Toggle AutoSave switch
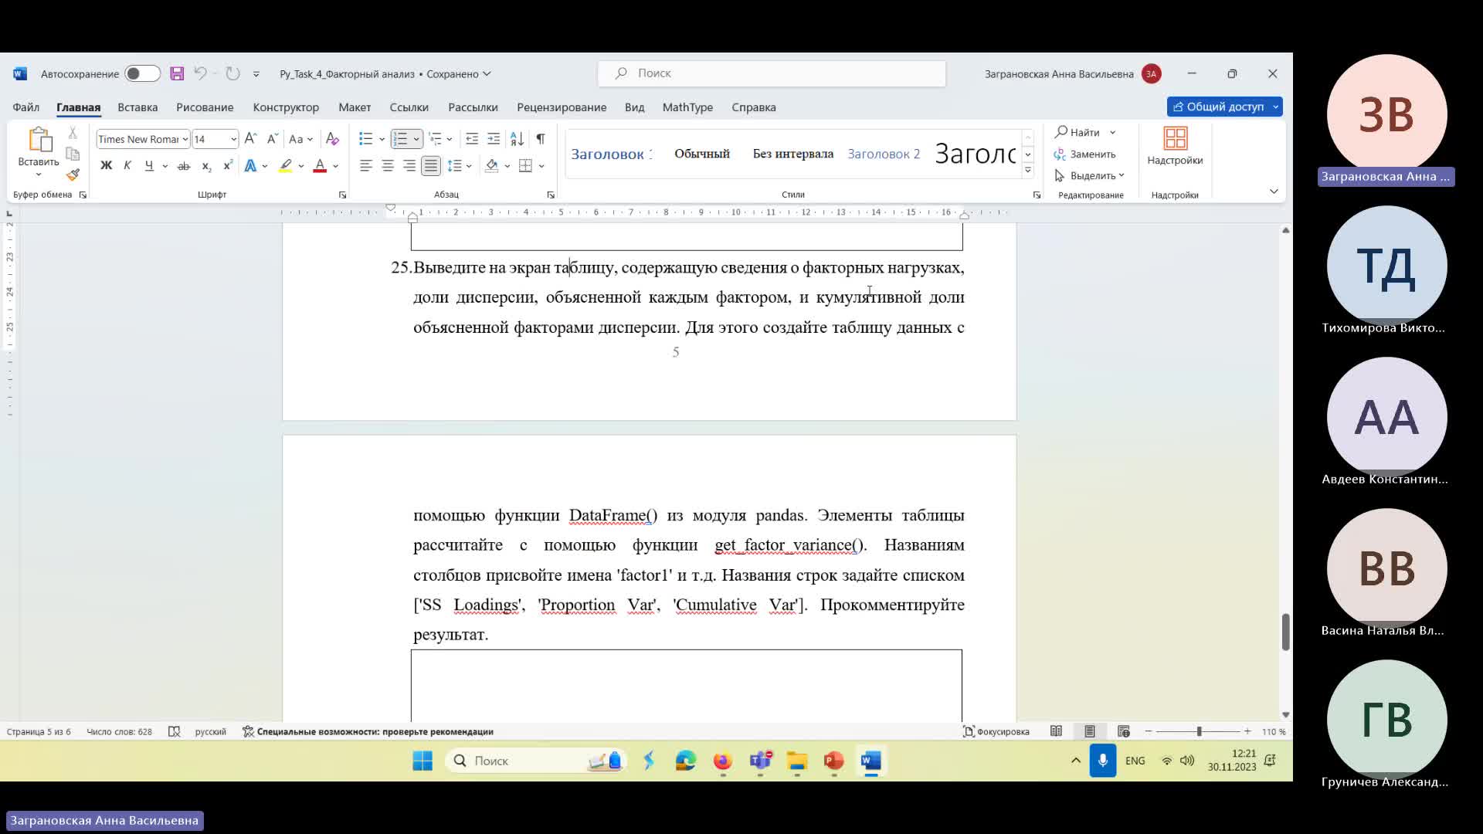 (142, 73)
